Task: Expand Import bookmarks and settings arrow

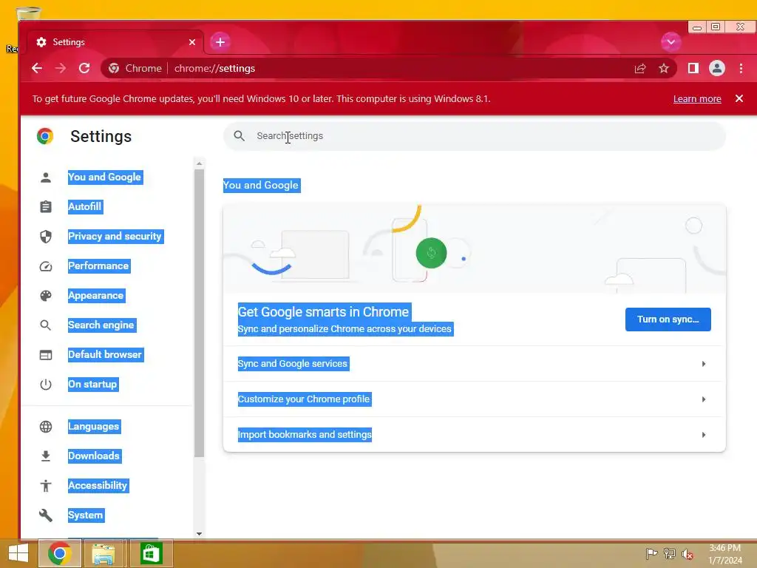Action: tap(704, 435)
